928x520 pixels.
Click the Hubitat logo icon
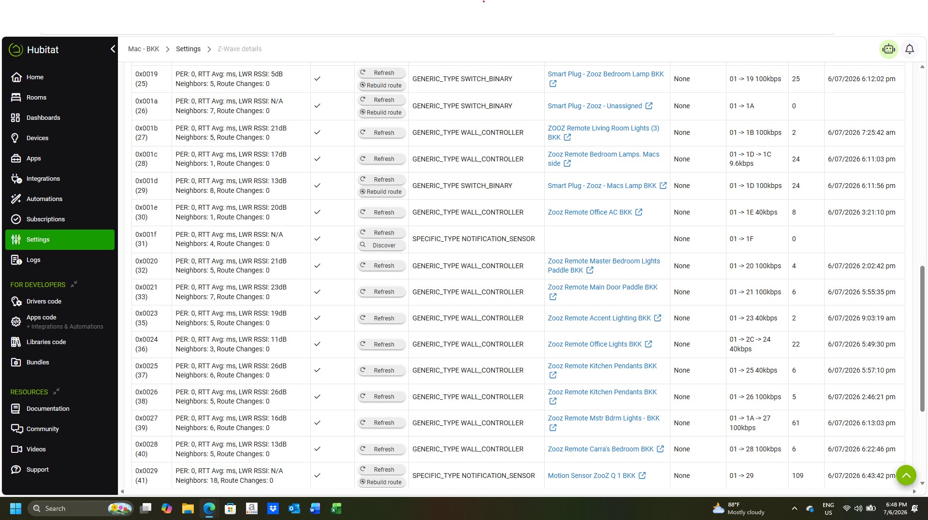(16, 49)
